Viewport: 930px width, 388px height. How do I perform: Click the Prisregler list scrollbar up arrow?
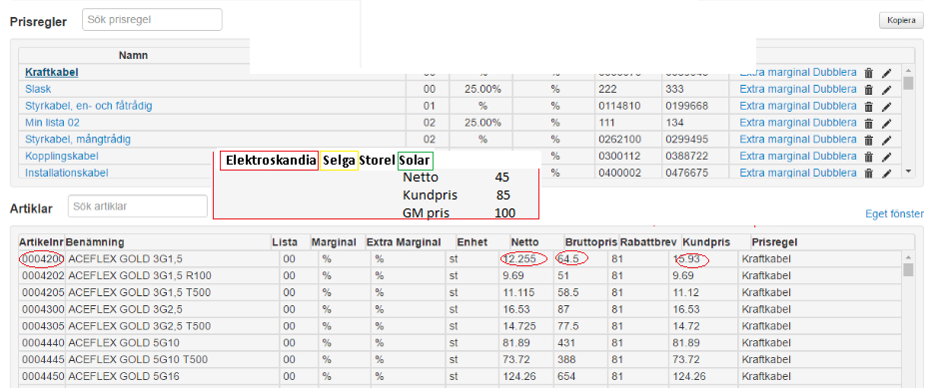pos(908,70)
